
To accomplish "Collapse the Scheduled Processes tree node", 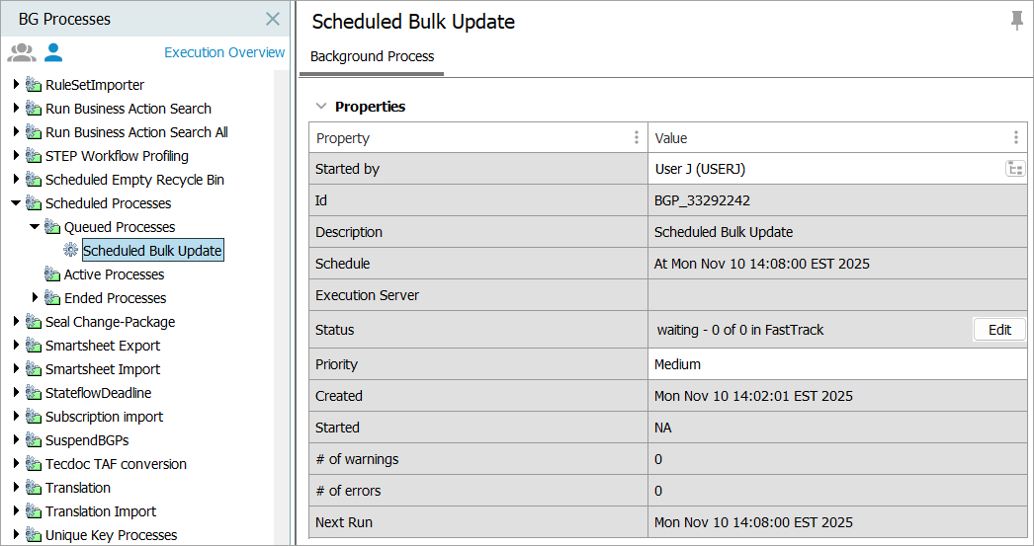I will (16, 203).
